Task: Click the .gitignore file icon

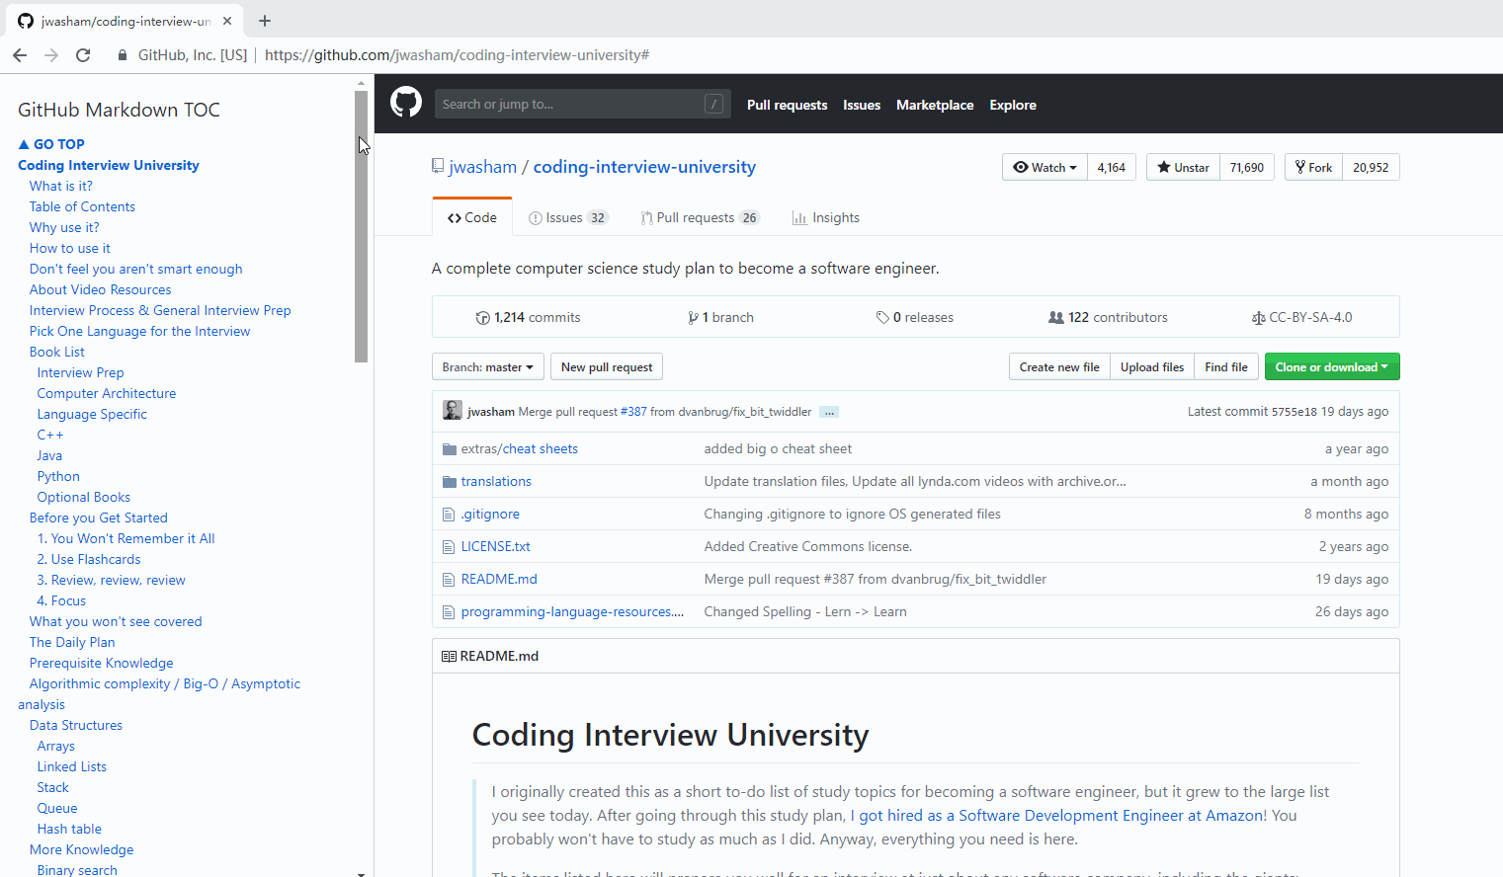Action: point(450,515)
